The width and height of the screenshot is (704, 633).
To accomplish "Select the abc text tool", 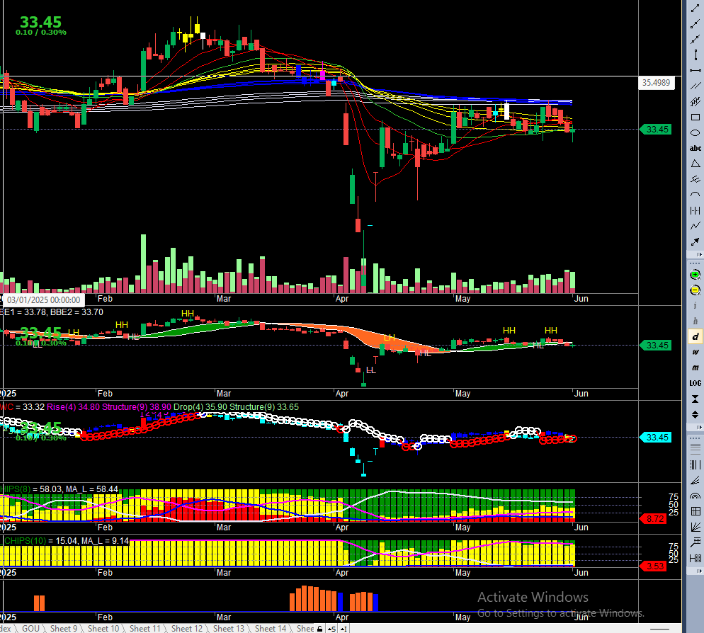I will pyautogui.click(x=695, y=148).
